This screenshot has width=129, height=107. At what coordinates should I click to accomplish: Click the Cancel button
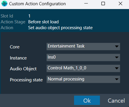[116, 101]
